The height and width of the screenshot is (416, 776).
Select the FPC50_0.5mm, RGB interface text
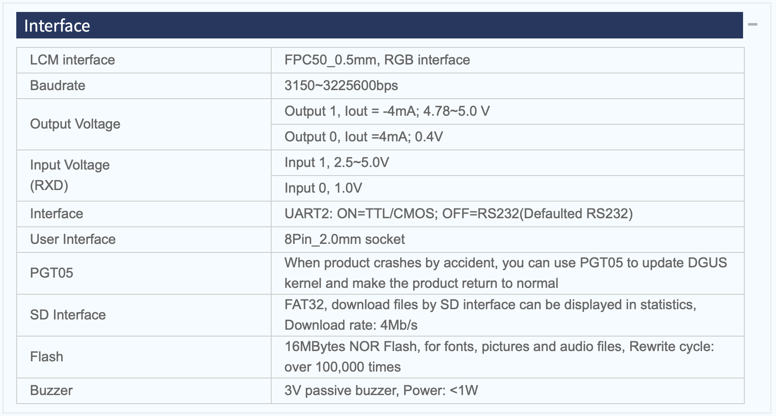tap(377, 60)
